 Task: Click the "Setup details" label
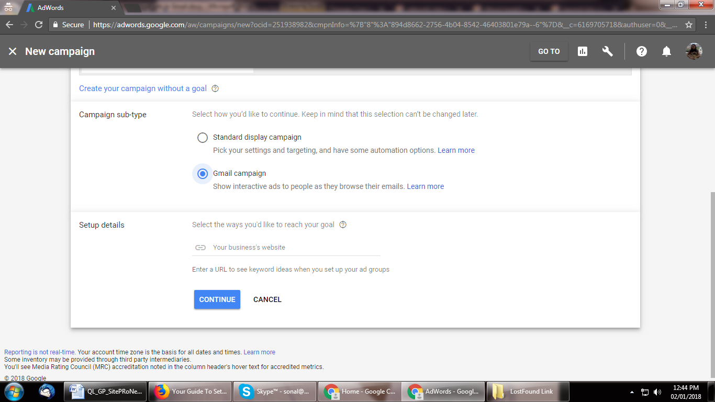coord(102,225)
